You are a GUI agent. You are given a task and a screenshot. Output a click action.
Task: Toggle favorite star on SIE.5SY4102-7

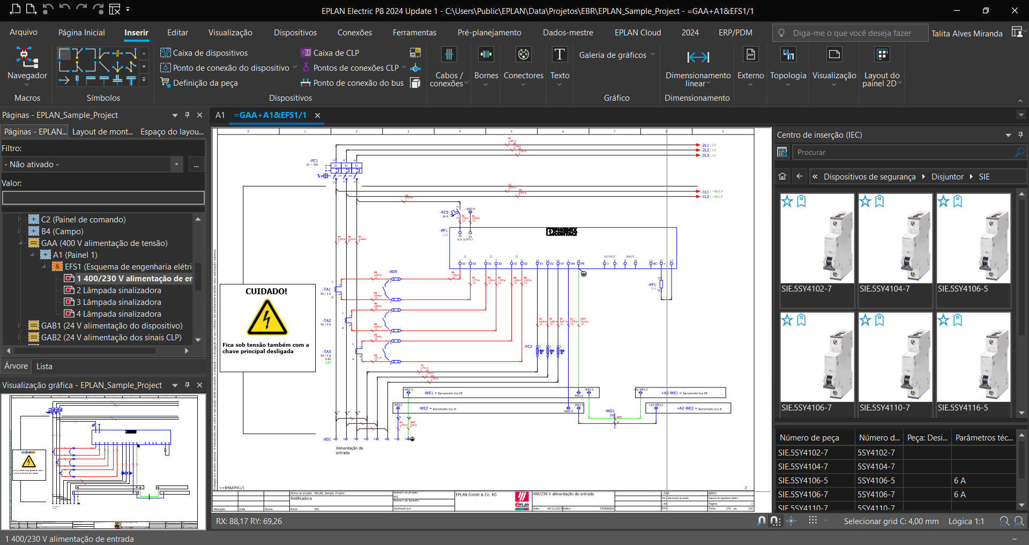point(787,201)
